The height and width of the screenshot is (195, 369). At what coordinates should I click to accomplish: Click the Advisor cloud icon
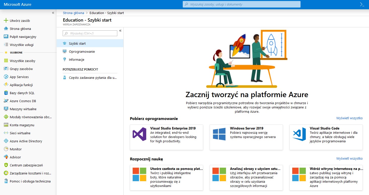click(x=6, y=157)
